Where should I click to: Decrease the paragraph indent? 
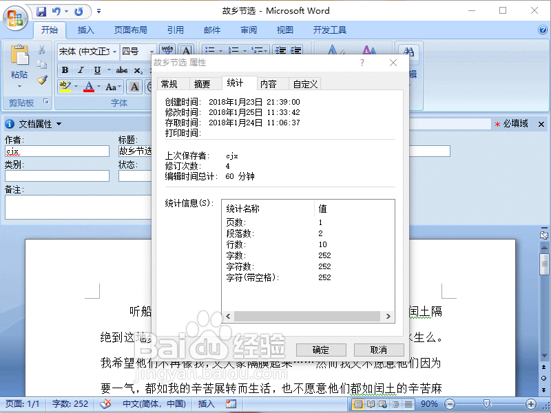(280, 50)
